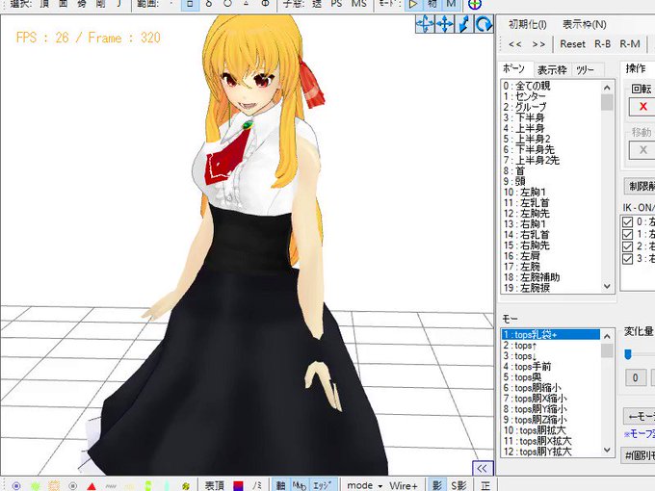Select bone 1 : センター
The image size is (655, 491).
551,96
